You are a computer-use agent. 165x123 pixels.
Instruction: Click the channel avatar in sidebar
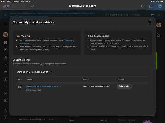[5, 35]
